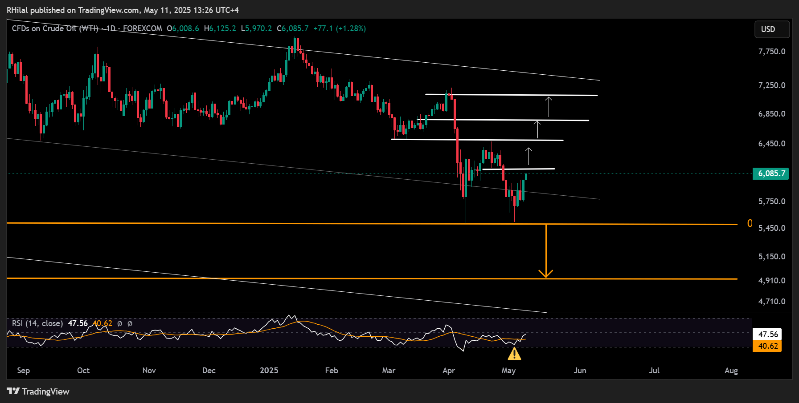Click the 2025 label on time axis
The width and height of the screenshot is (799, 403).
(269, 371)
